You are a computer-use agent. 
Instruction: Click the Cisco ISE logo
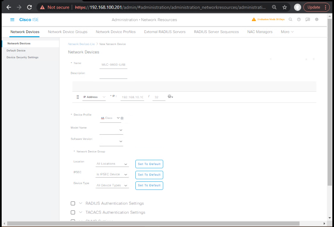(29, 19)
